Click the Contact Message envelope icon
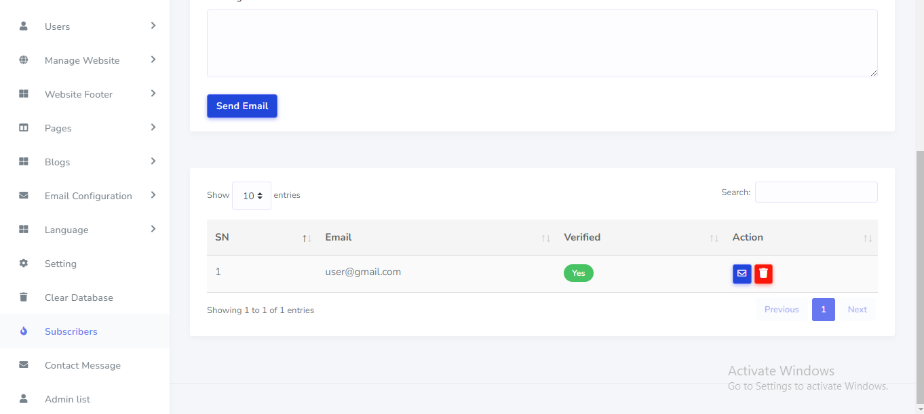This screenshot has width=924, height=414. 24,365
